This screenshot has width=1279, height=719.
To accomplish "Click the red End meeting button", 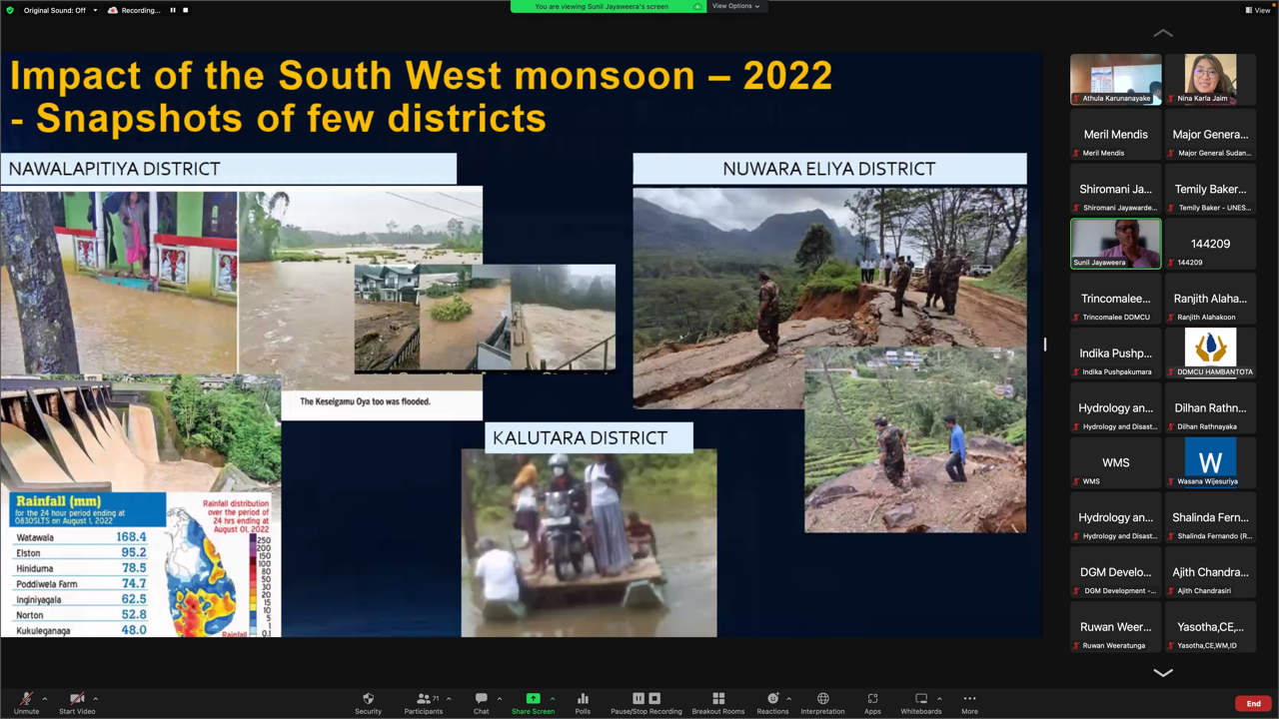I will (x=1253, y=704).
